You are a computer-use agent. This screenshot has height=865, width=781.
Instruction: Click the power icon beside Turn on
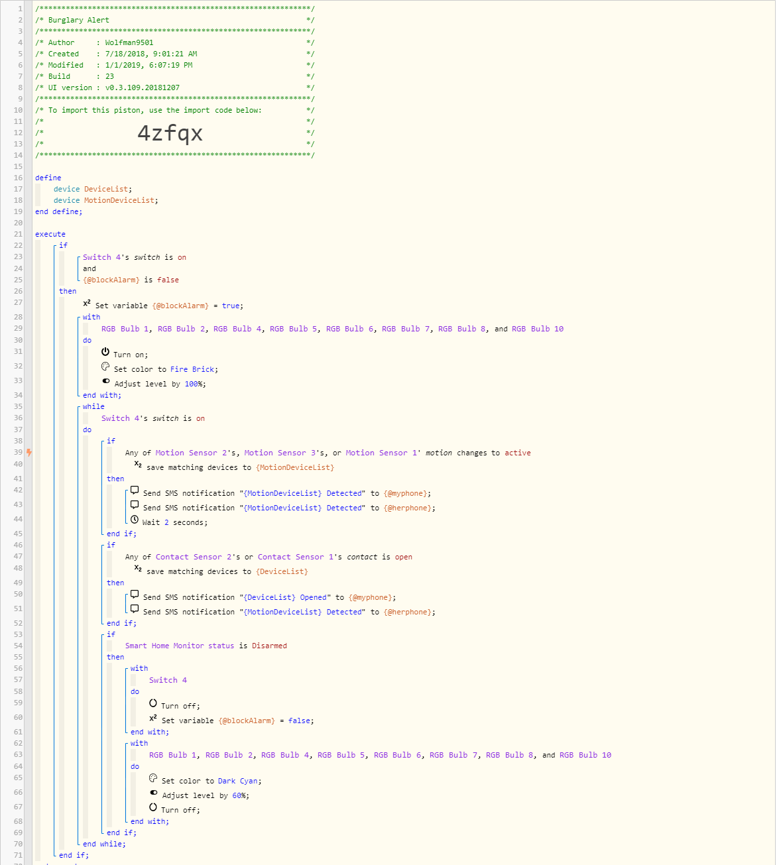point(105,352)
